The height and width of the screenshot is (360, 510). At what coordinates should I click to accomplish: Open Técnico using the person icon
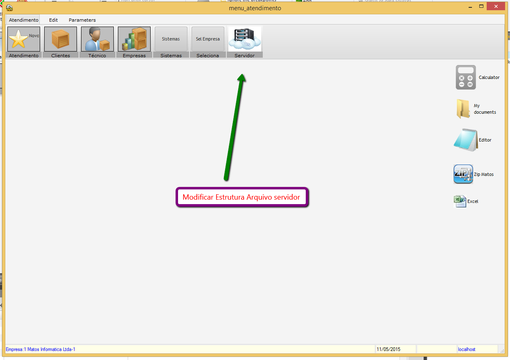(97, 39)
